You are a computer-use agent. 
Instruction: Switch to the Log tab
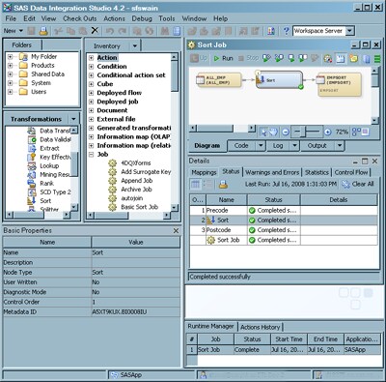click(x=278, y=146)
